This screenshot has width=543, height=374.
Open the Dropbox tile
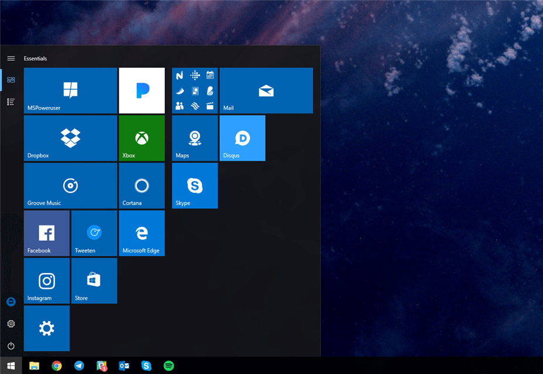tap(70, 138)
